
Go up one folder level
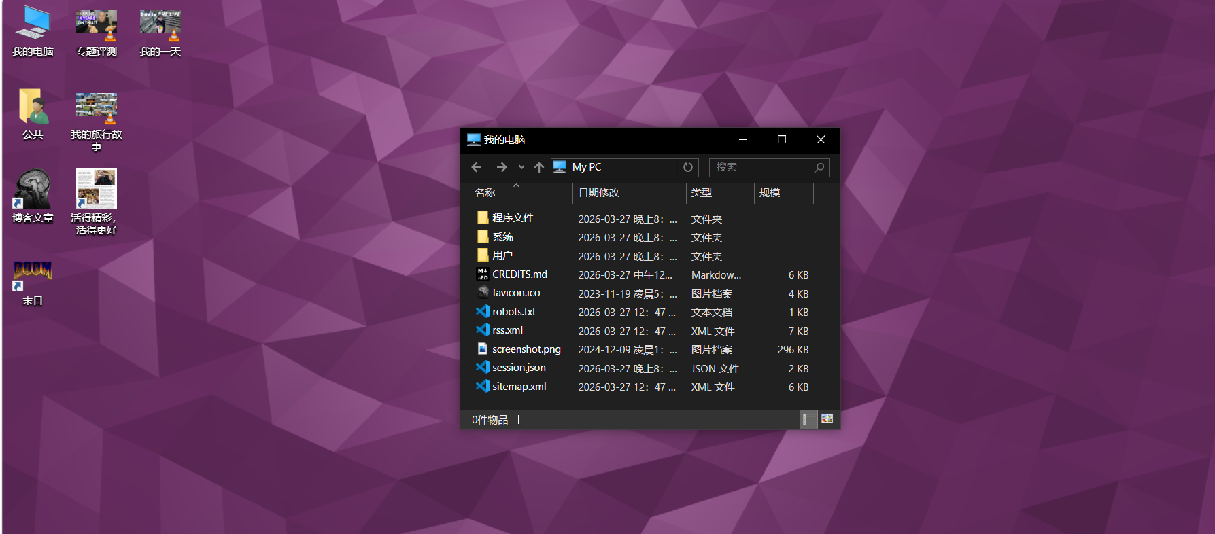(539, 167)
